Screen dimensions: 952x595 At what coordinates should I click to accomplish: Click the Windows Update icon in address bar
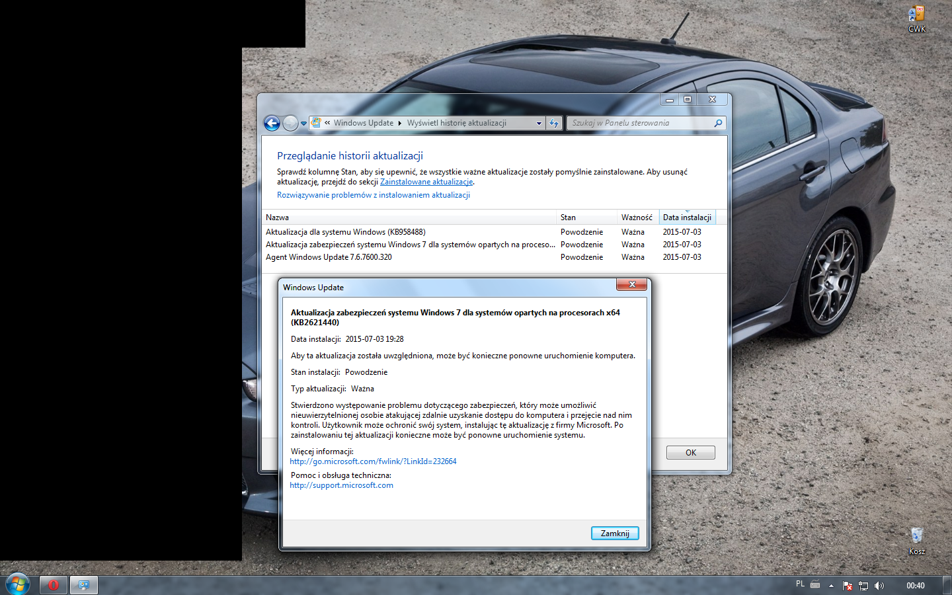point(316,123)
